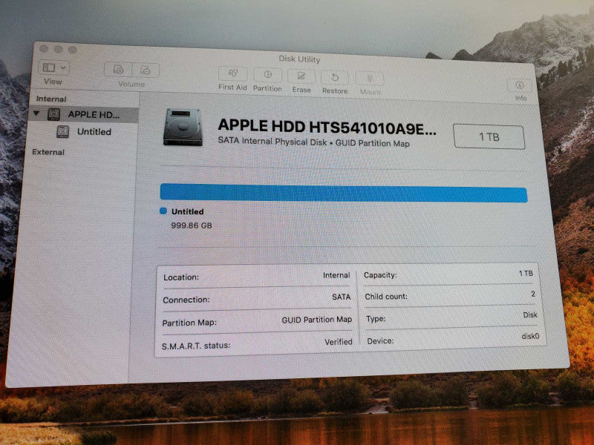Click the remove Volume icon

pos(146,70)
